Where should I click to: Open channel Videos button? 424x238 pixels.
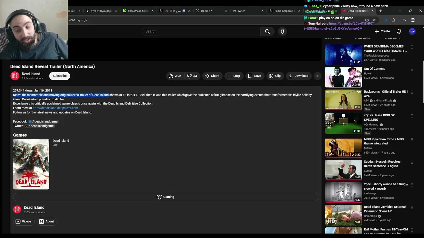24,221
